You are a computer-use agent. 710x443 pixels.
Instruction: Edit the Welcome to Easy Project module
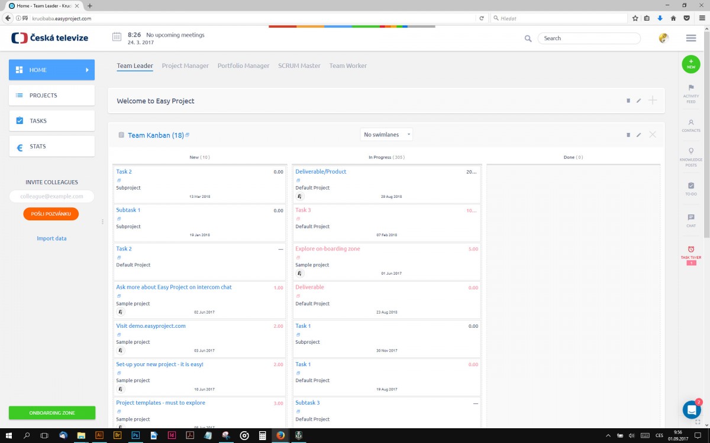click(639, 100)
